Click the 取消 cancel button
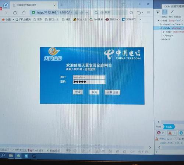This screenshot has width=184, height=165. (x=94, y=92)
